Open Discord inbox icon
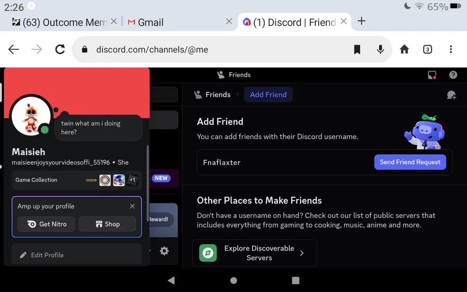Viewport: 467px width, 292px height. 432,75
